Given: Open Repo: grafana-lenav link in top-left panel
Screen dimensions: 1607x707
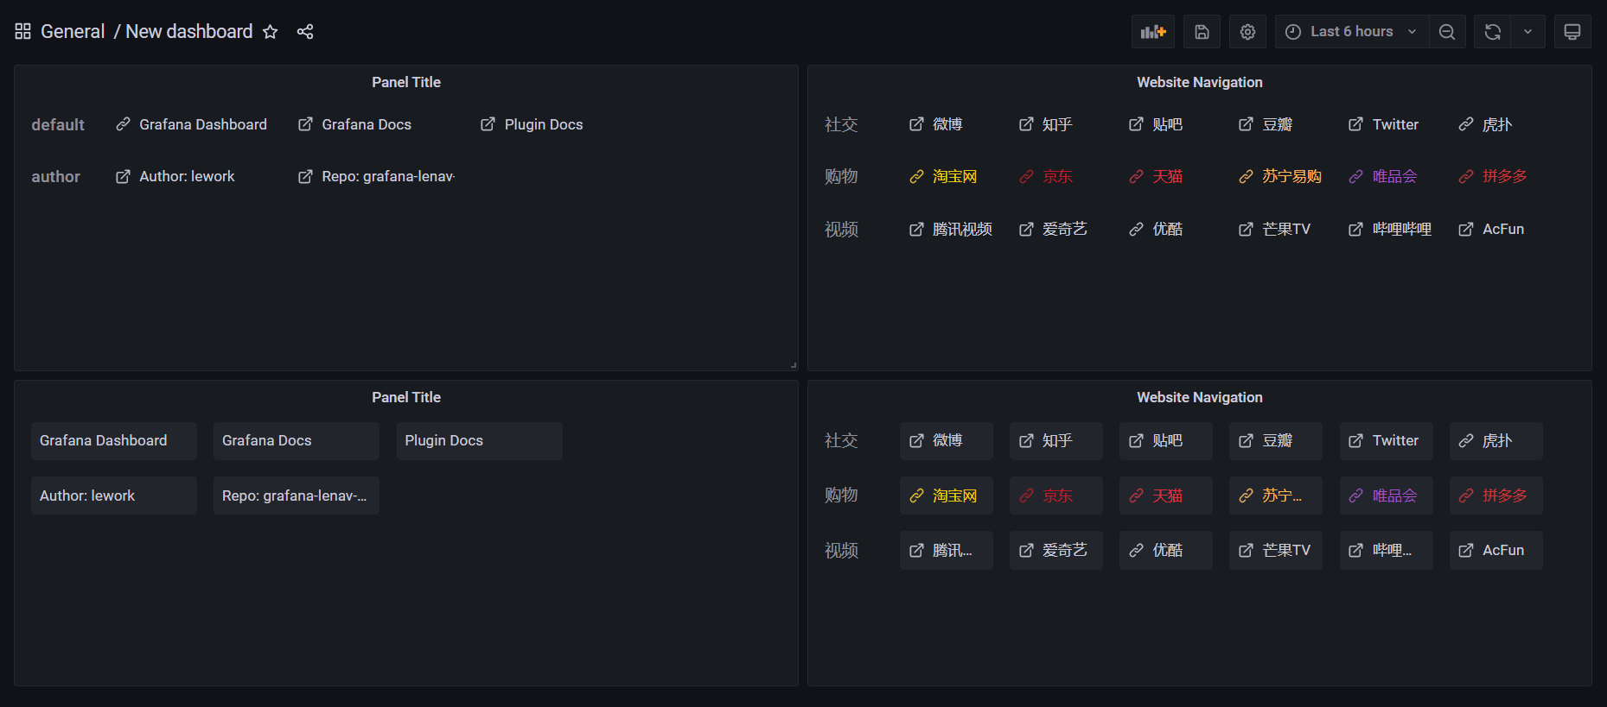Looking at the screenshot, I should click(376, 176).
